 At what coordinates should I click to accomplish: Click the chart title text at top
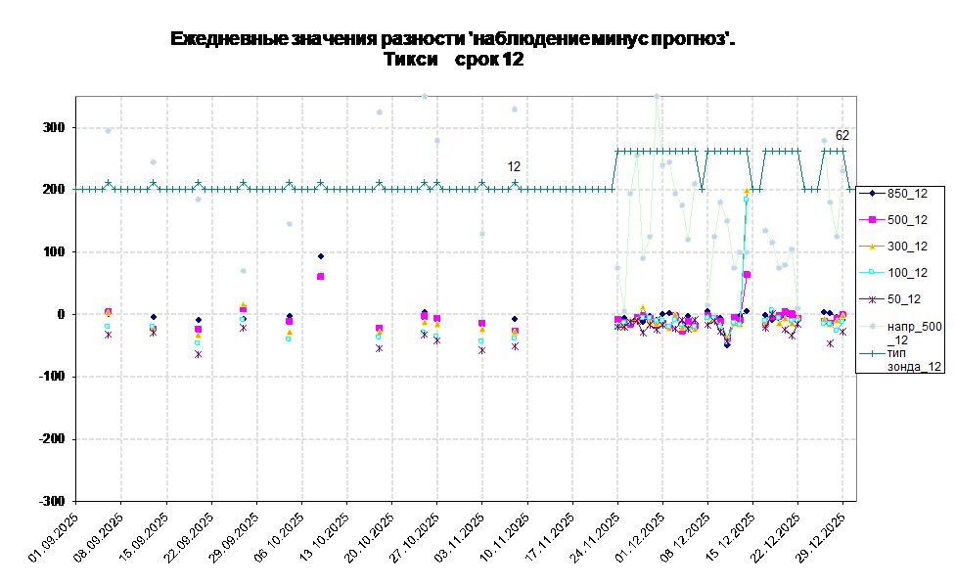coord(452,49)
